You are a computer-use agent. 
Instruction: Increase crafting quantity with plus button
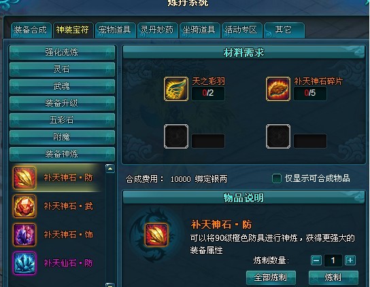click(x=350, y=261)
